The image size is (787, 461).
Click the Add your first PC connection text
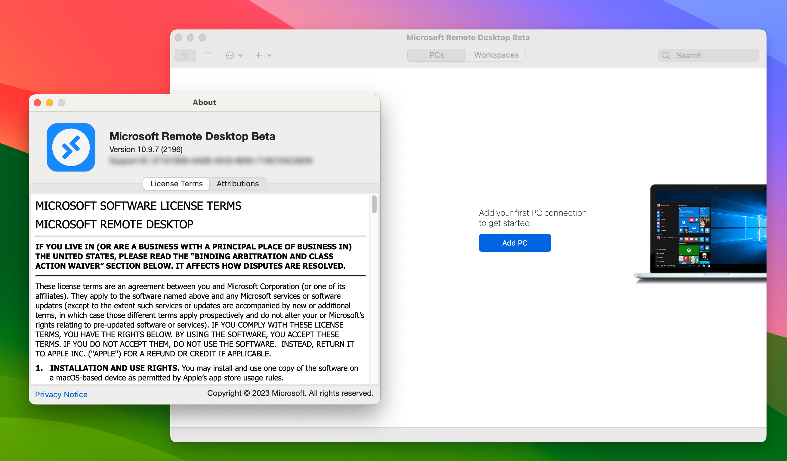(533, 218)
